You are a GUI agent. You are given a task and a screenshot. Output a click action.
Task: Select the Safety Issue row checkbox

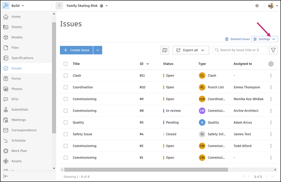pyautogui.click(x=66, y=134)
